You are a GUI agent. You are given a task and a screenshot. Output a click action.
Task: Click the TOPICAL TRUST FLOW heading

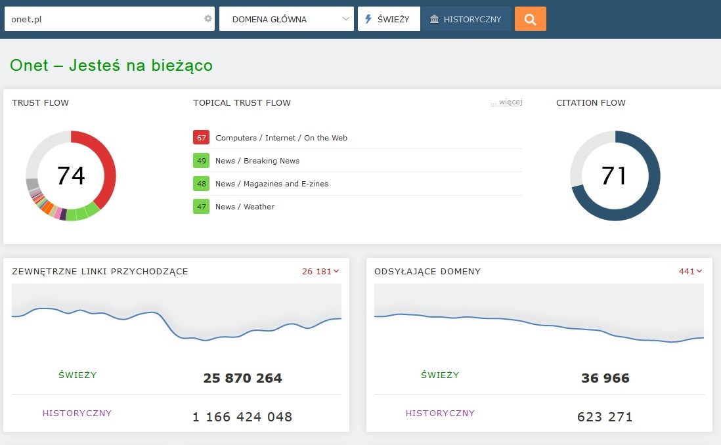tap(242, 102)
